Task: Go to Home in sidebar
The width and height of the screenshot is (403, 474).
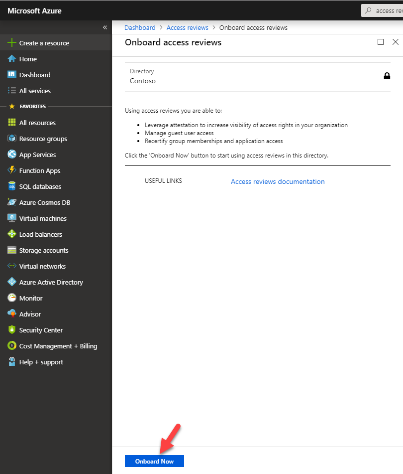Action: pyautogui.click(x=56, y=59)
